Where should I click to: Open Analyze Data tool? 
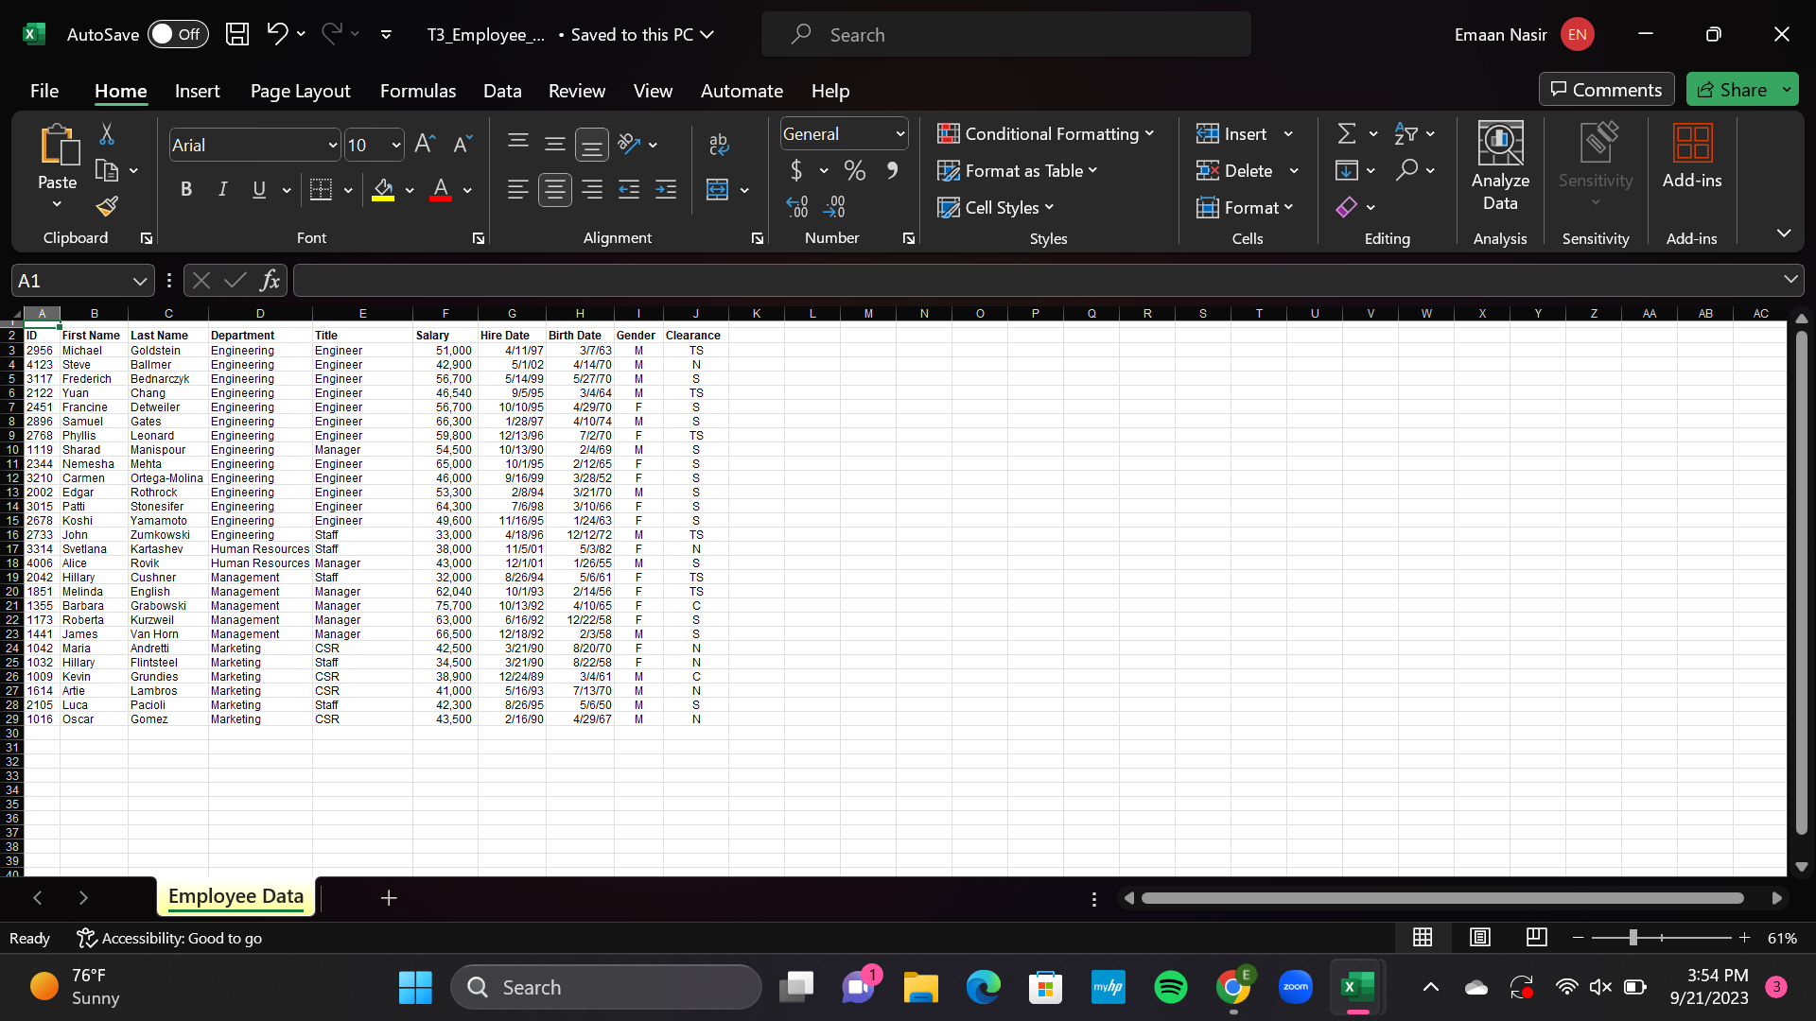click(x=1499, y=167)
